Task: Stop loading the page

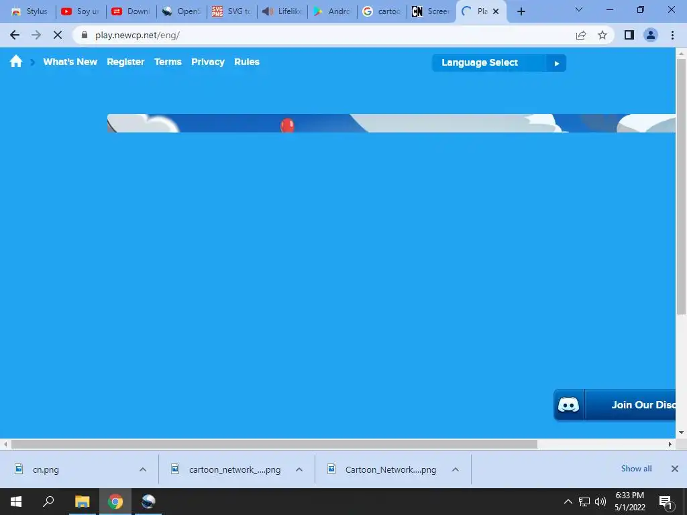Action: click(58, 35)
